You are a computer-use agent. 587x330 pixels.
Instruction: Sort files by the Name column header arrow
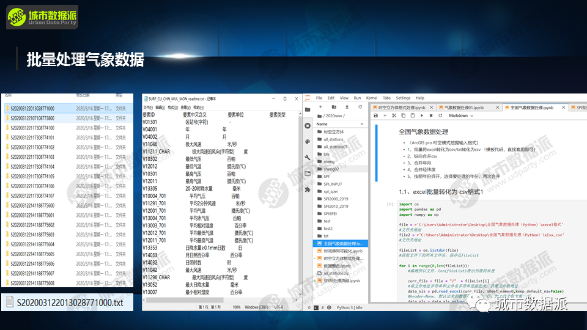[361, 124]
